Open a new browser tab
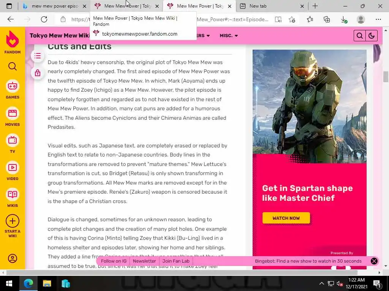389x291 pixels. click(x=315, y=6)
